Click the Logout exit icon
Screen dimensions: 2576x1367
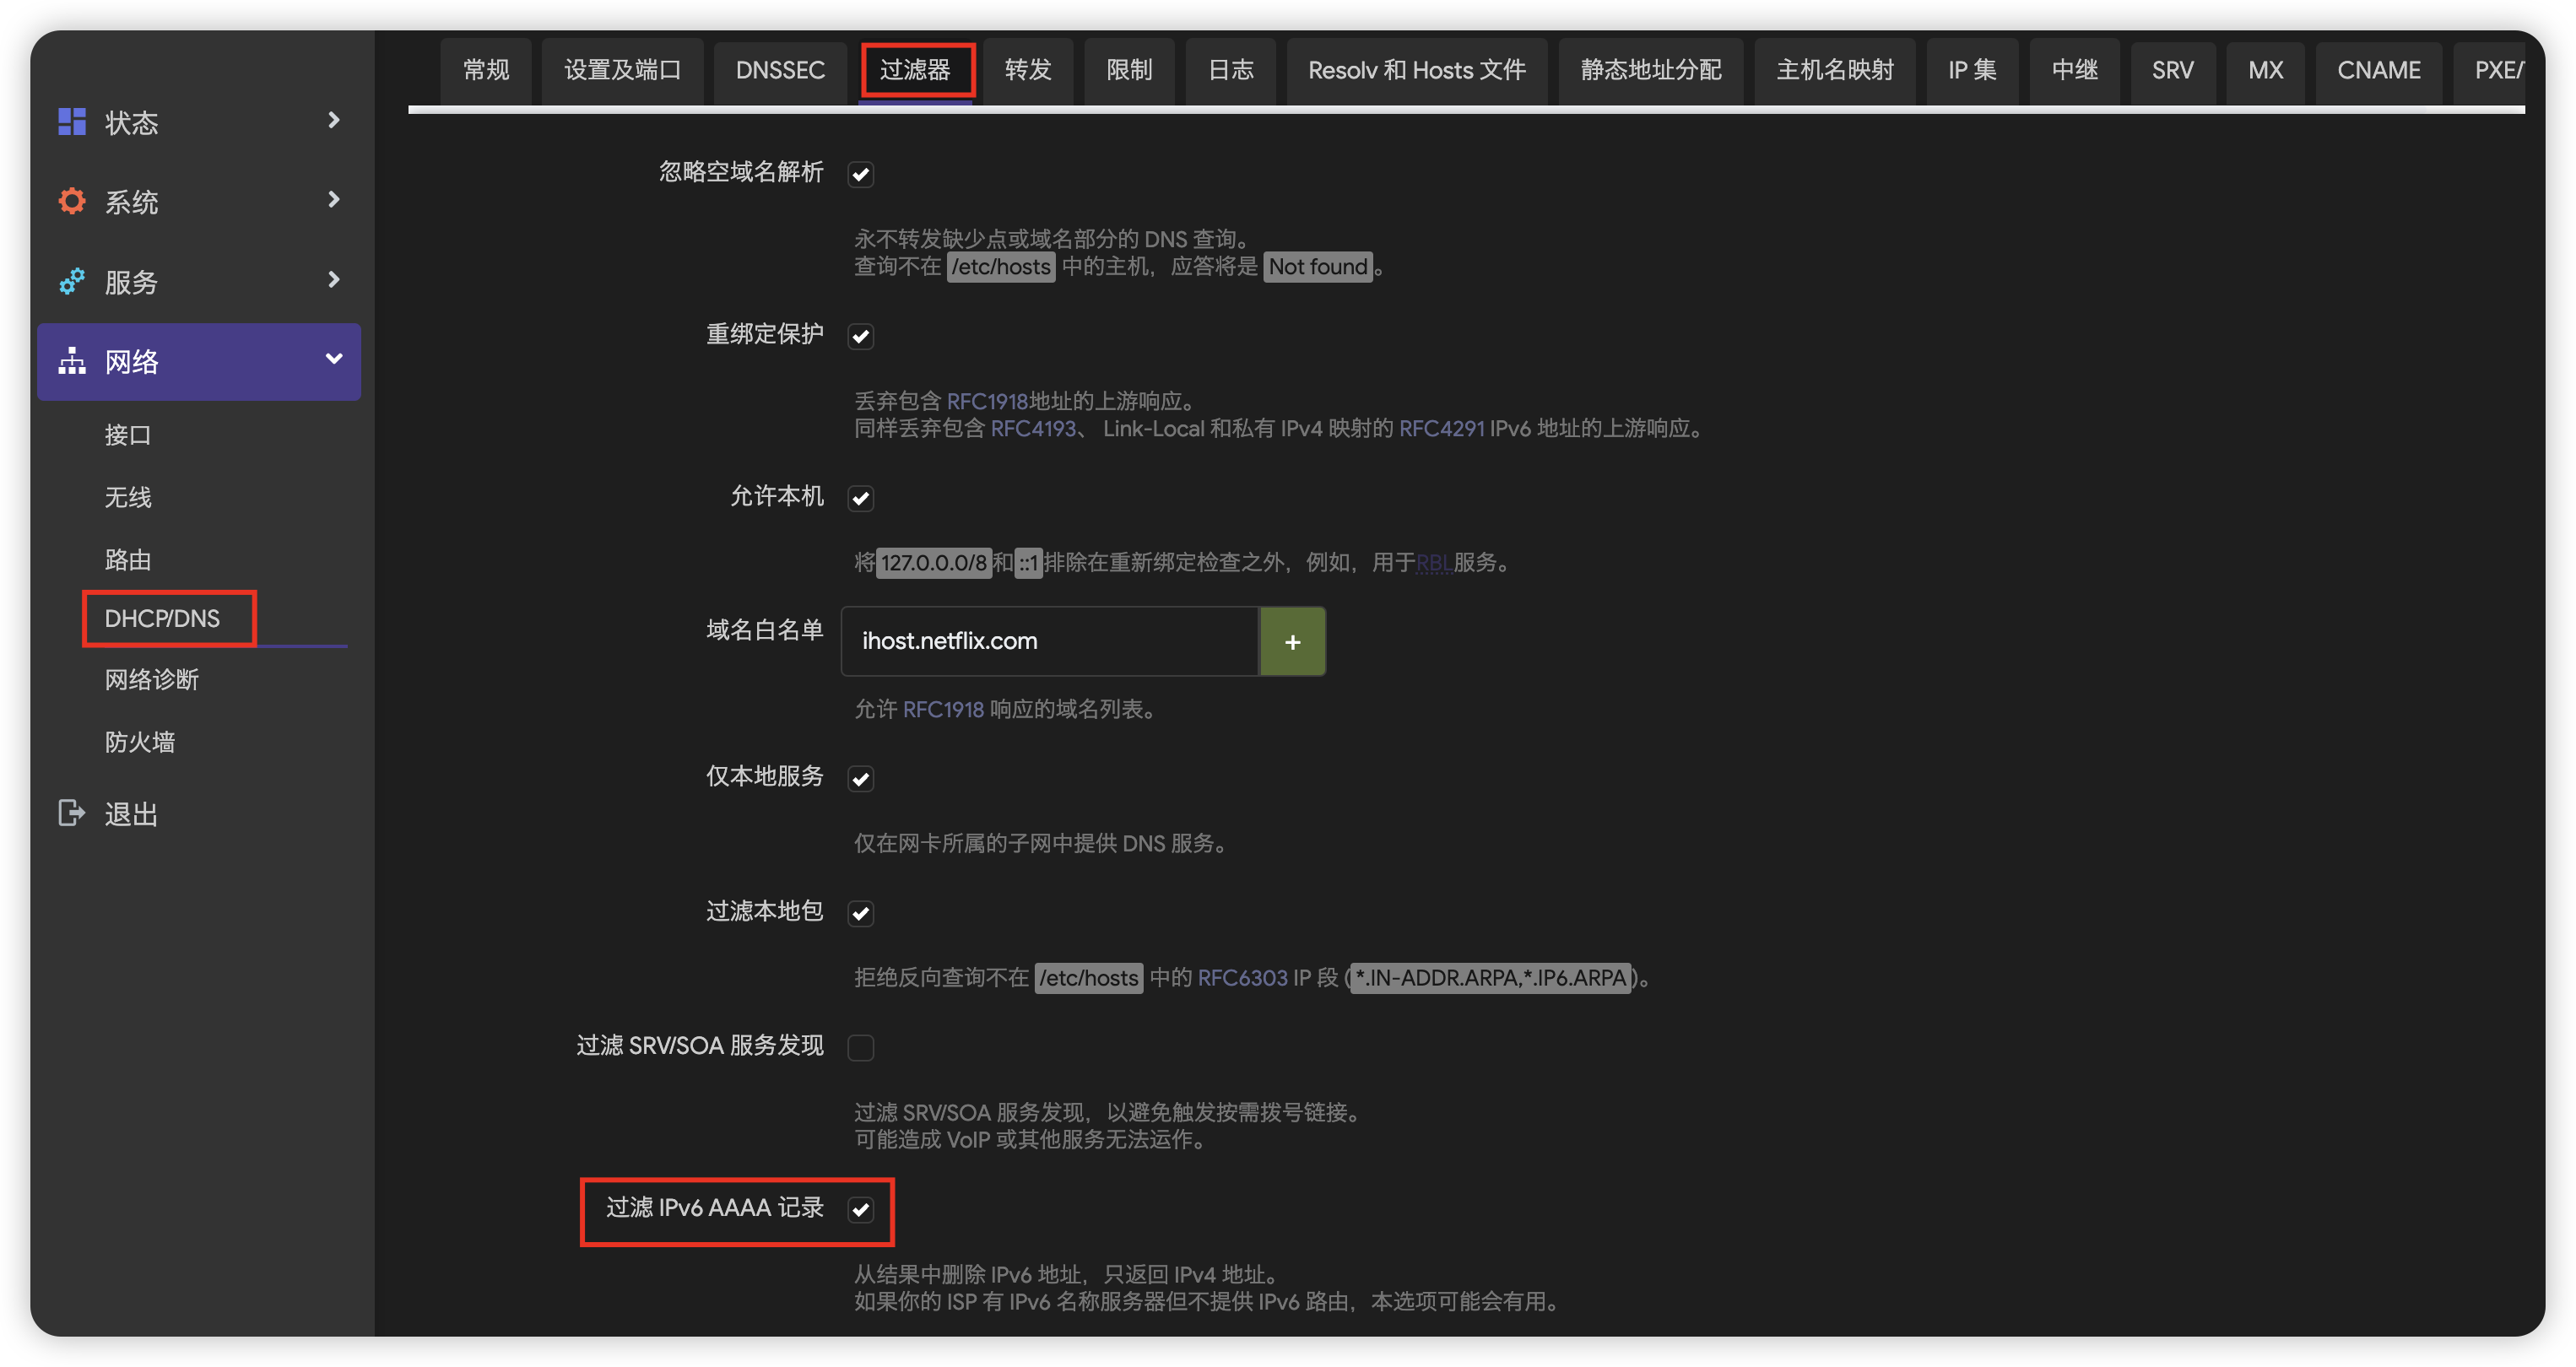pyautogui.click(x=71, y=813)
